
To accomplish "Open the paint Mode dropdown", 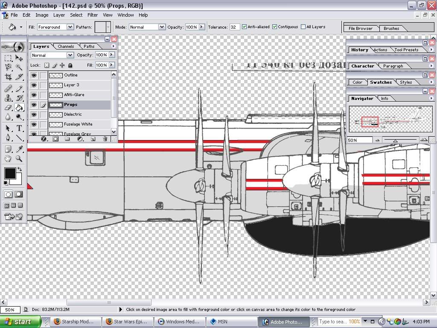I will tap(162, 27).
